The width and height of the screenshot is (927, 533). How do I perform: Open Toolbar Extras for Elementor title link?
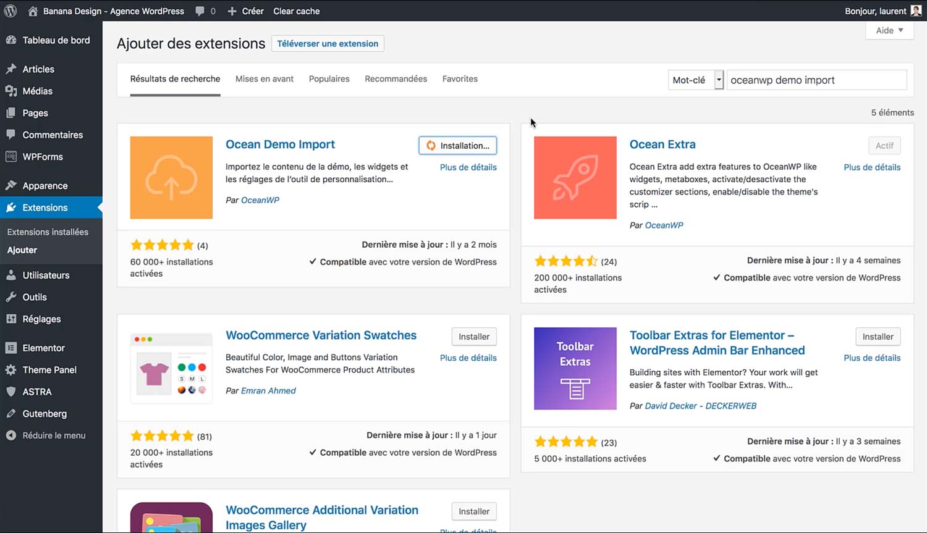click(x=717, y=343)
